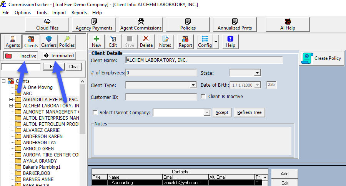
Task: Add a new contact
Action: 284,174
